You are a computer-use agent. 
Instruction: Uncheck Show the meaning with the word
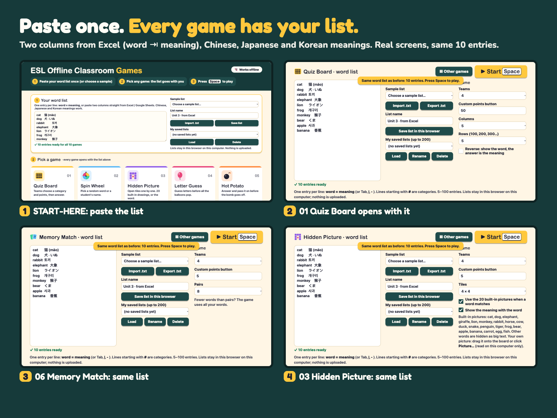pyautogui.click(x=461, y=310)
